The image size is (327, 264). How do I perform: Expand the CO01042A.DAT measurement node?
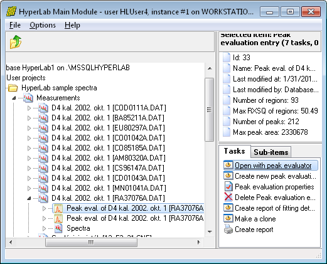coord(29,138)
